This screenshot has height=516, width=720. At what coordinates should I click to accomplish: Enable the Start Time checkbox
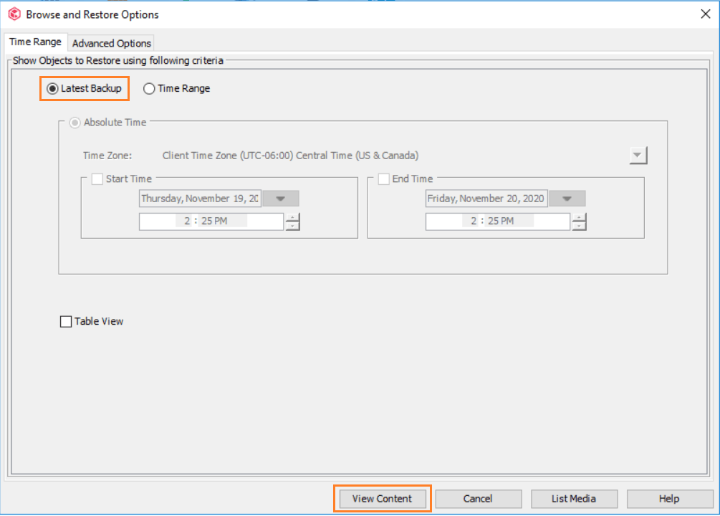[x=97, y=179]
